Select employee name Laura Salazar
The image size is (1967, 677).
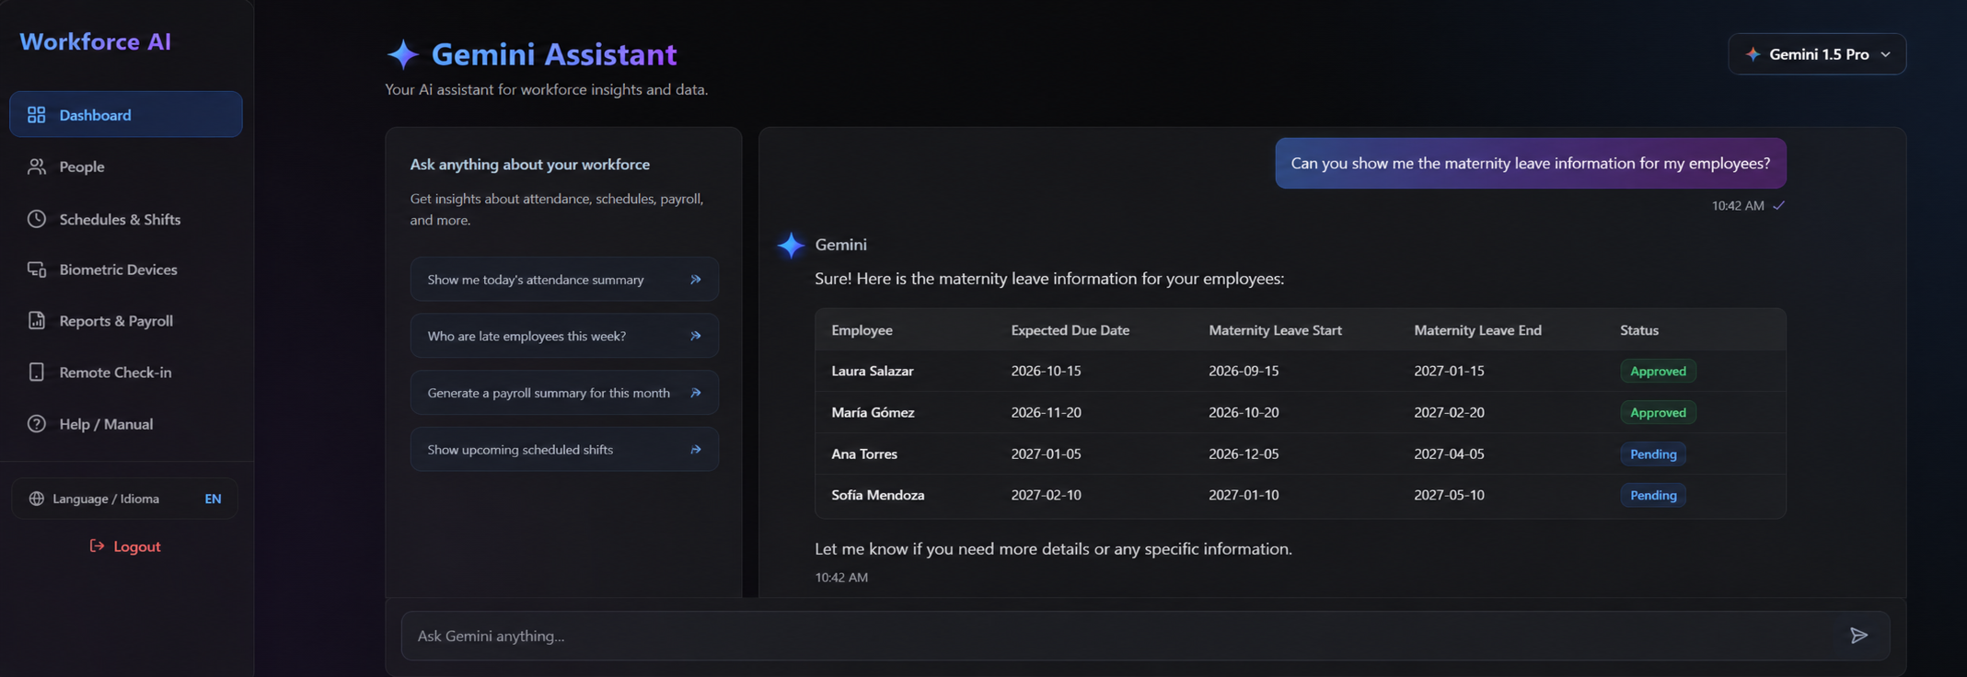coord(873,371)
